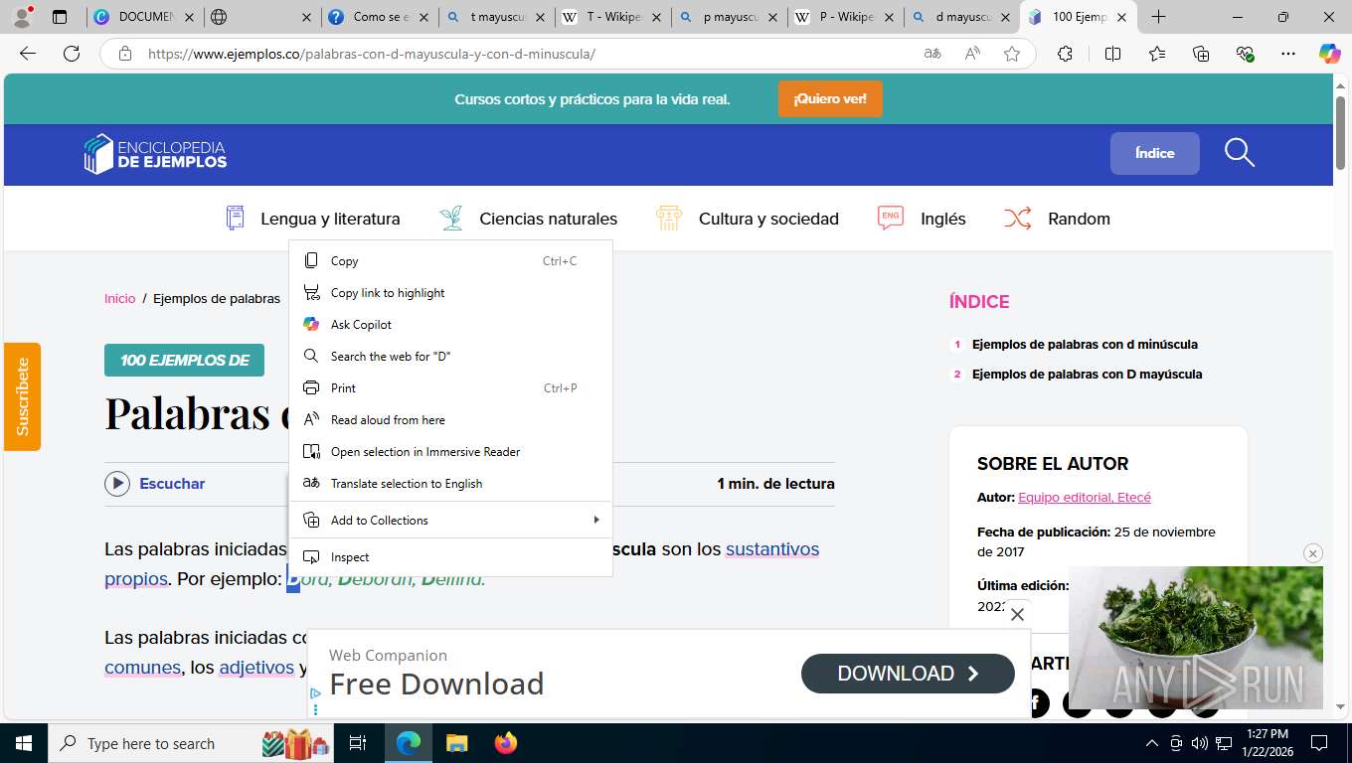View site information lock icon
The width and height of the screenshot is (1352, 763).
click(x=125, y=54)
